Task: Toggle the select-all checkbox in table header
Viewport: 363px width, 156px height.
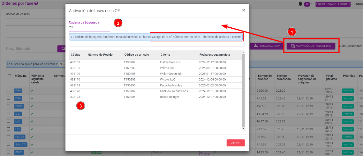Action: click(10, 76)
